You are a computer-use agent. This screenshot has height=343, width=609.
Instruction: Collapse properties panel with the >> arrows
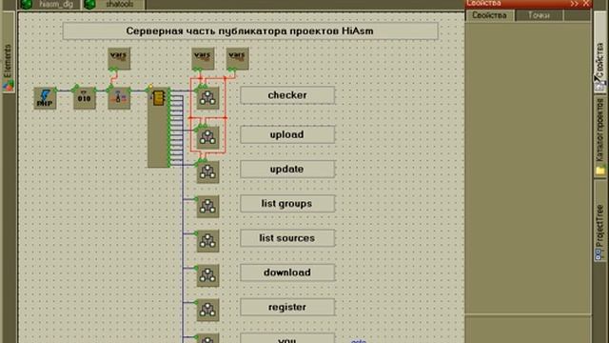575,4
